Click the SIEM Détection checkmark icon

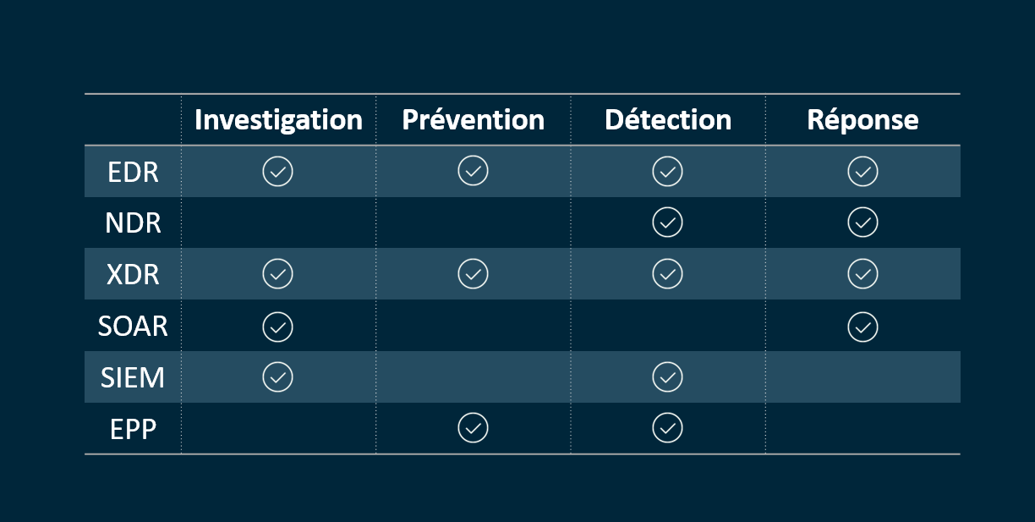click(x=667, y=376)
